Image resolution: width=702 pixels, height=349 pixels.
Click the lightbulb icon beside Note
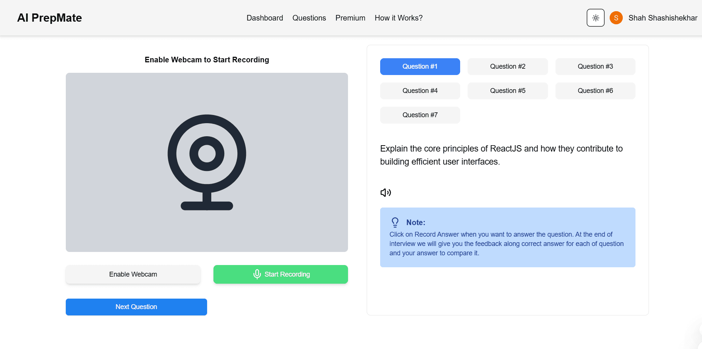pos(395,222)
